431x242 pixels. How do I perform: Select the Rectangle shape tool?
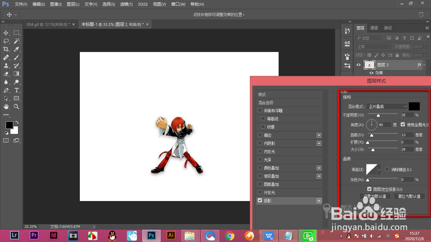point(16,98)
